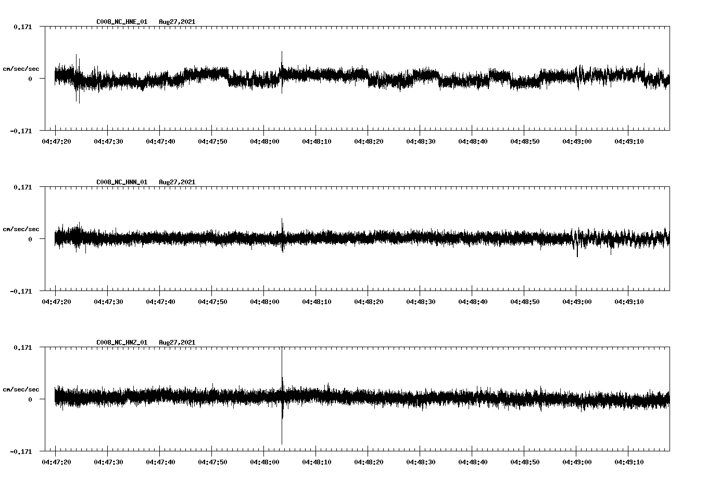Viewport: 707px width, 481px height.
Task: Click 04:47:30 tick label under HNN plot
Action: (109, 302)
